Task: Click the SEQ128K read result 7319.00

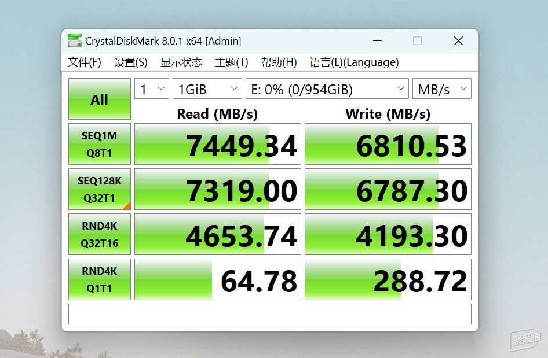Action: click(x=218, y=189)
